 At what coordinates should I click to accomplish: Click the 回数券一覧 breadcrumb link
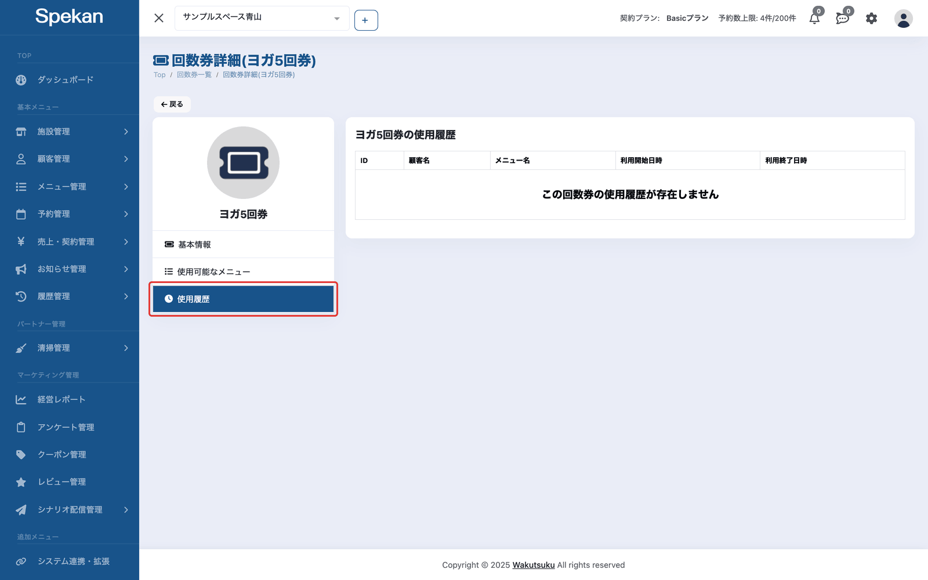(194, 75)
